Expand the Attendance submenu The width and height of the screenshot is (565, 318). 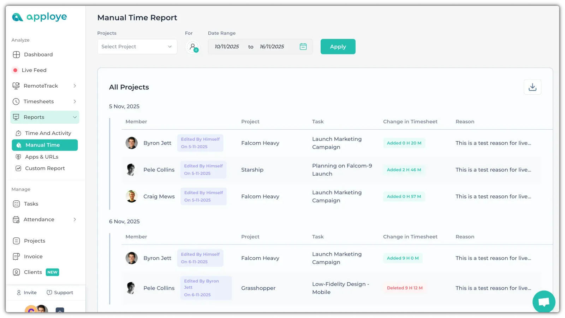75,219
